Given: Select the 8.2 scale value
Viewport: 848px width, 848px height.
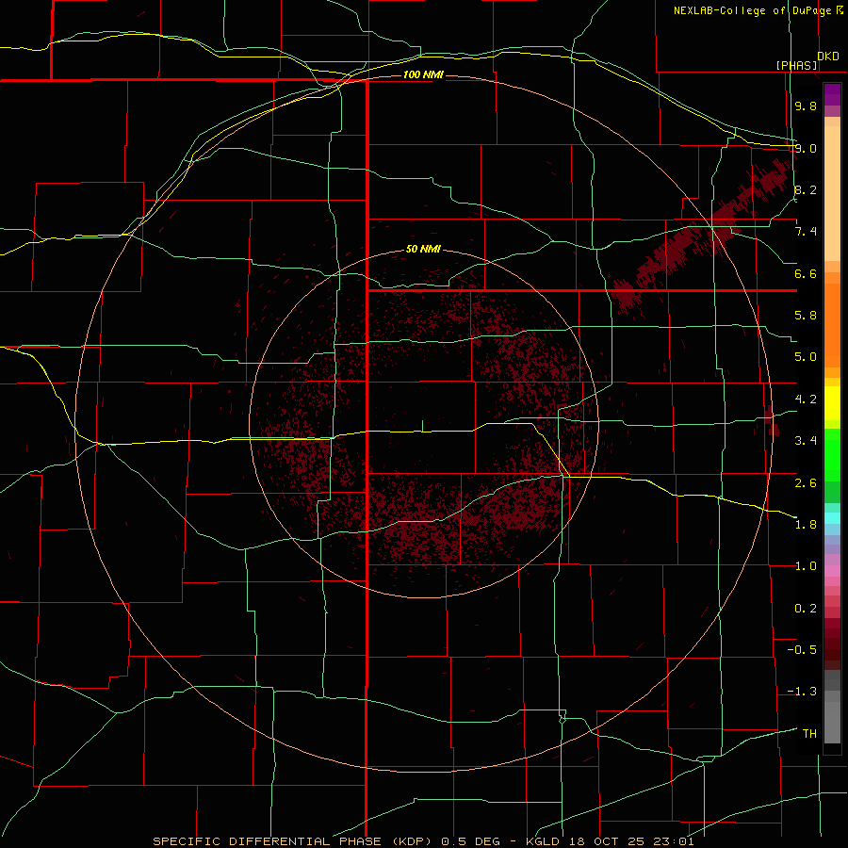Looking at the screenshot, I should pyautogui.click(x=806, y=189).
